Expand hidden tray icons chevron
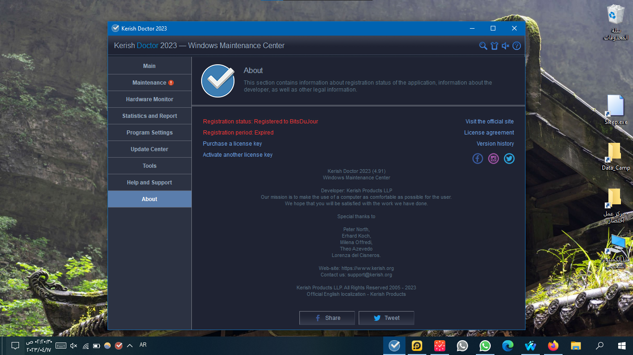Viewport: 633px width, 355px height. click(x=130, y=346)
